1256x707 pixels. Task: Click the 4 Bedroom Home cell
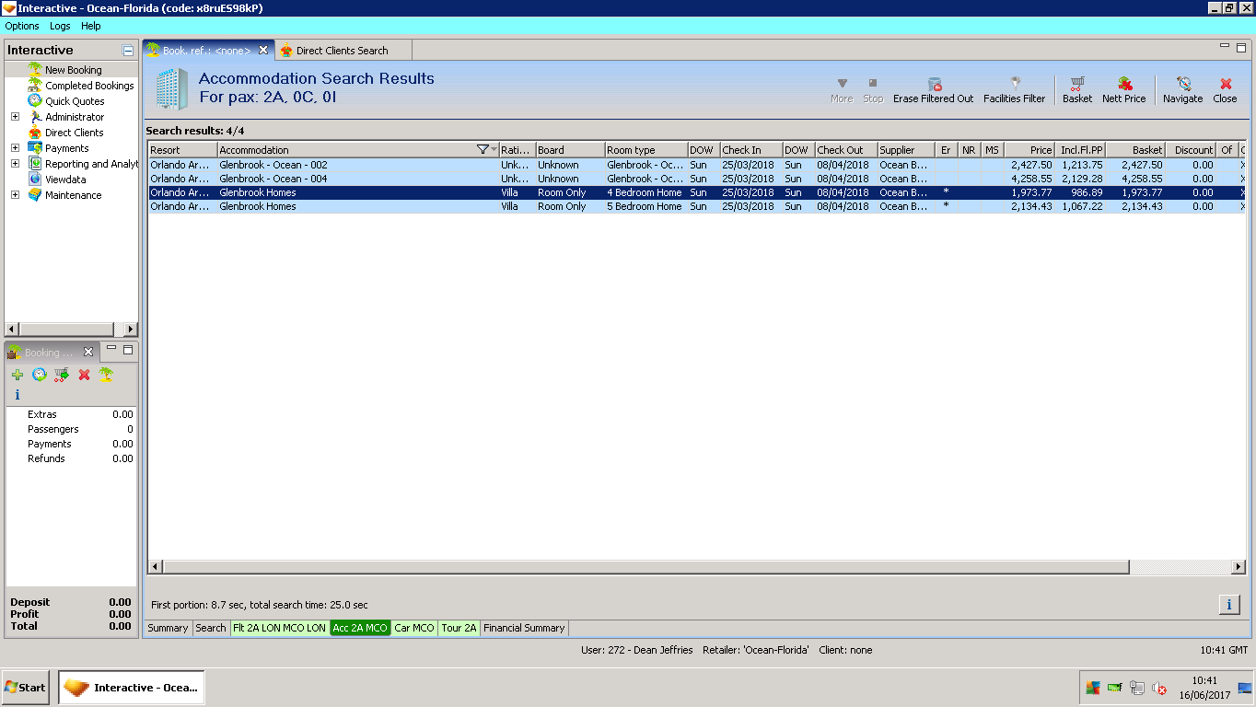[x=645, y=192]
